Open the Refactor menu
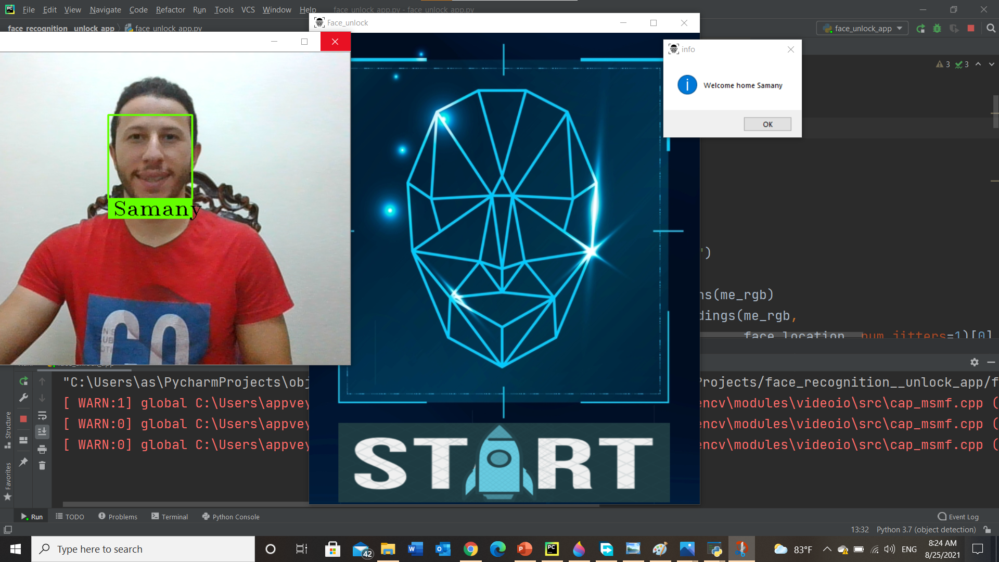This screenshot has height=562, width=999. [x=170, y=9]
